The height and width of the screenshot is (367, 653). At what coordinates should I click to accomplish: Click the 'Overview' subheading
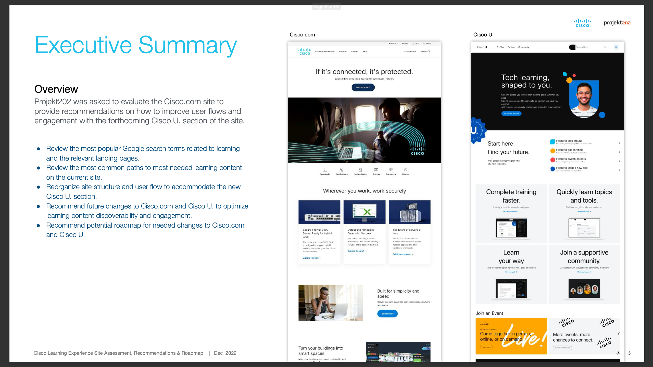(56, 89)
